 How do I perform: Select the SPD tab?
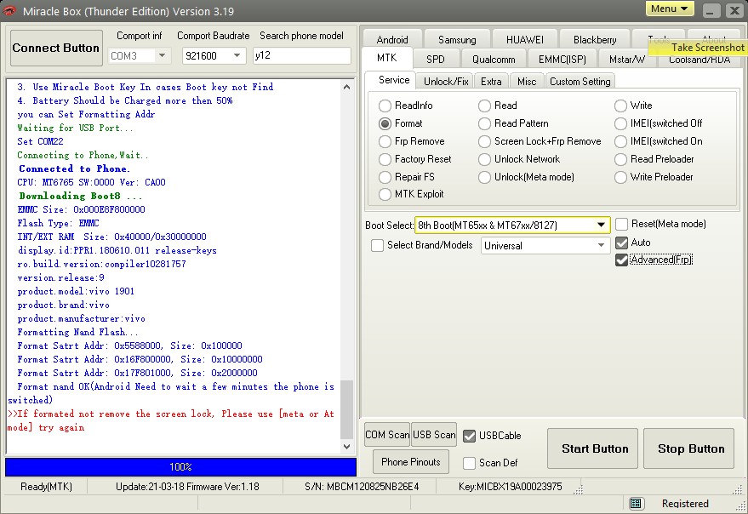[x=435, y=60]
